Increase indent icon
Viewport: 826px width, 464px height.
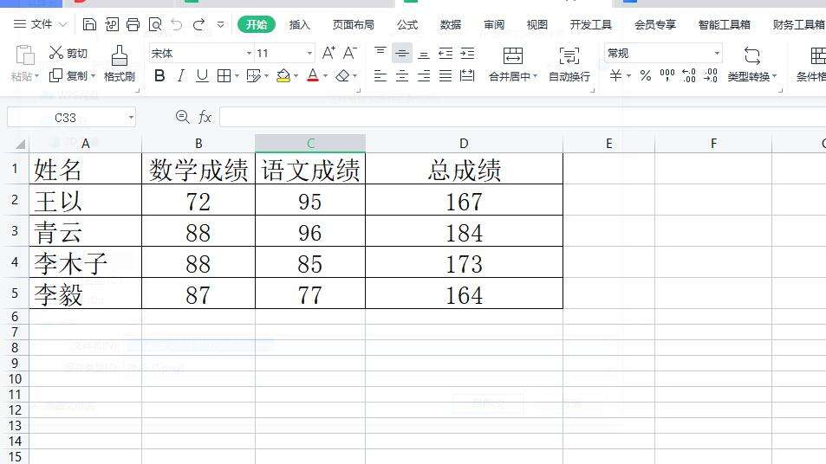coord(467,53)
